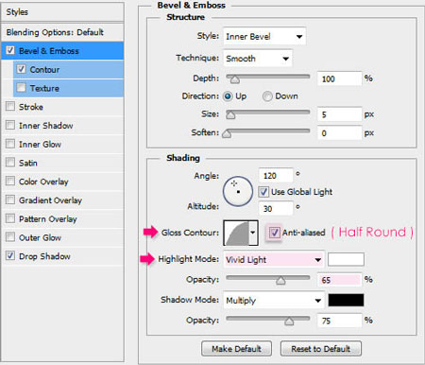
Task: Select the Up direction radio button
Action: click(228, 96)
